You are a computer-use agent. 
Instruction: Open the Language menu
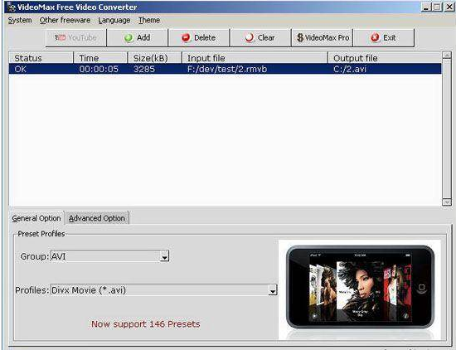tap(114, 21)
